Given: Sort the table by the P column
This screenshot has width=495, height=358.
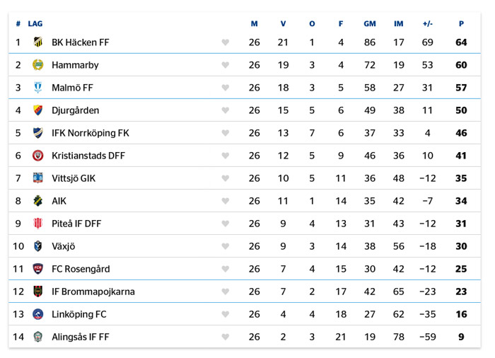Looking at the screenshot, I should (461, 24).
